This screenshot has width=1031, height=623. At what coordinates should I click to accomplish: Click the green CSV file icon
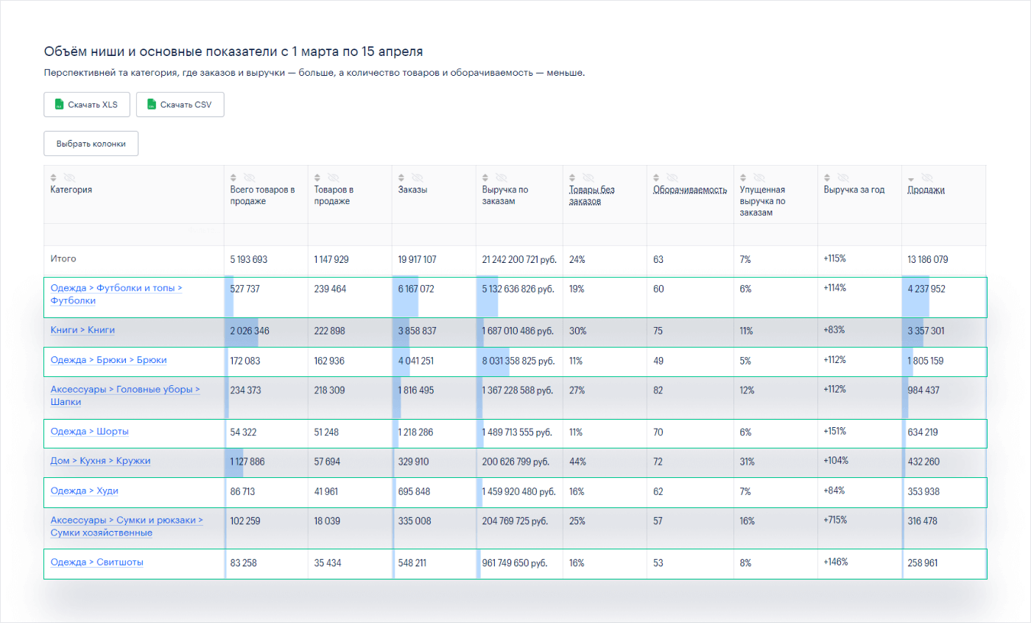(152, 105)
